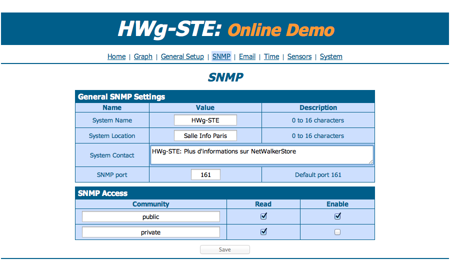The image size is (450, 260).
Task: Open General Setup in navigation
Action: point(182,56)
